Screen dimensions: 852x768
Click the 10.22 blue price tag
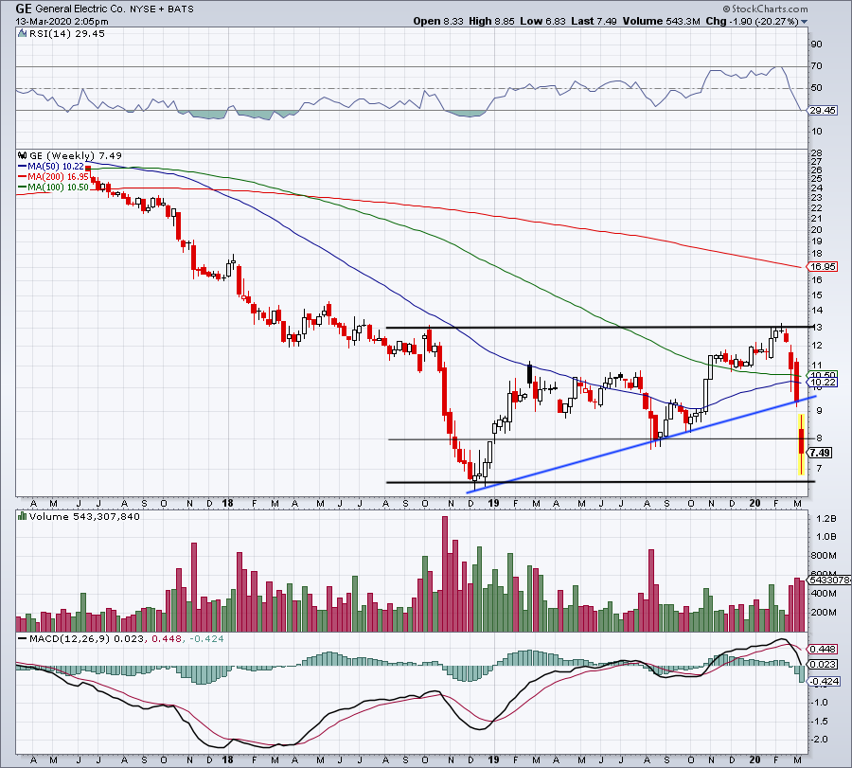822,383
